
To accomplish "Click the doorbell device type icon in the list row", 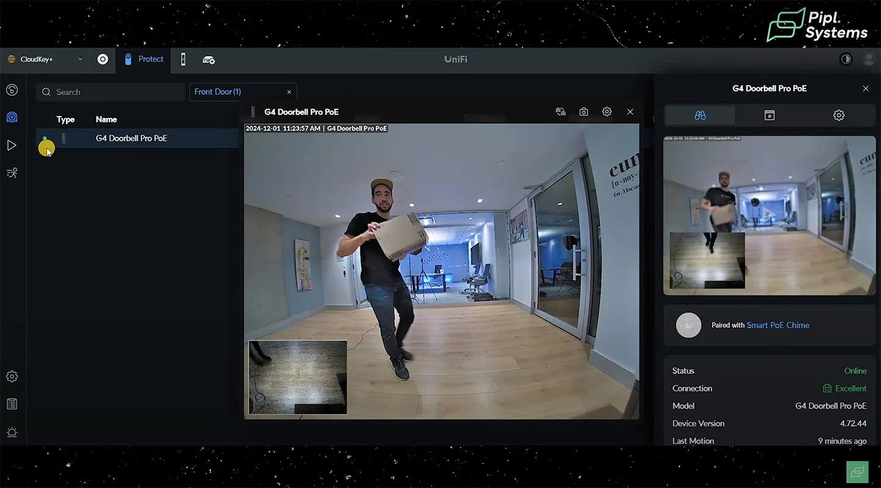I will coord(64,138).
